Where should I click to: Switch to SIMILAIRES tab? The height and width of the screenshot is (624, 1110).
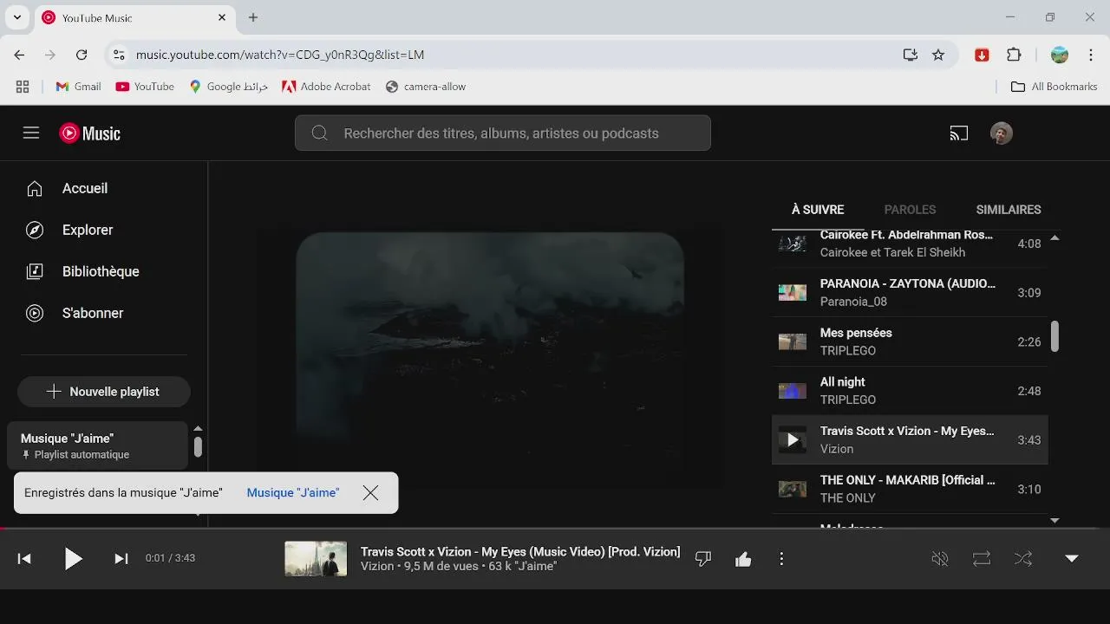pos(1009,210)
